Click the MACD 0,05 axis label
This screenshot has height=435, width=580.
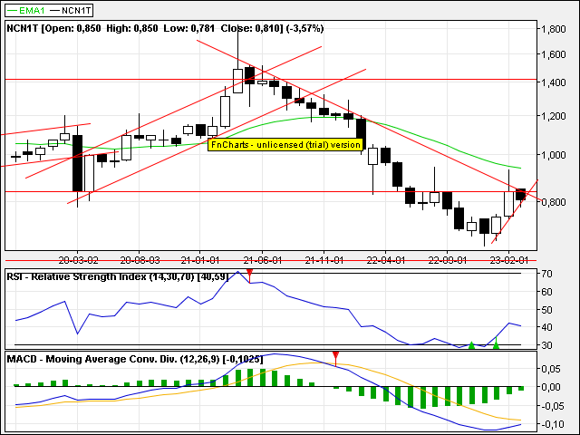click(551, 369)
